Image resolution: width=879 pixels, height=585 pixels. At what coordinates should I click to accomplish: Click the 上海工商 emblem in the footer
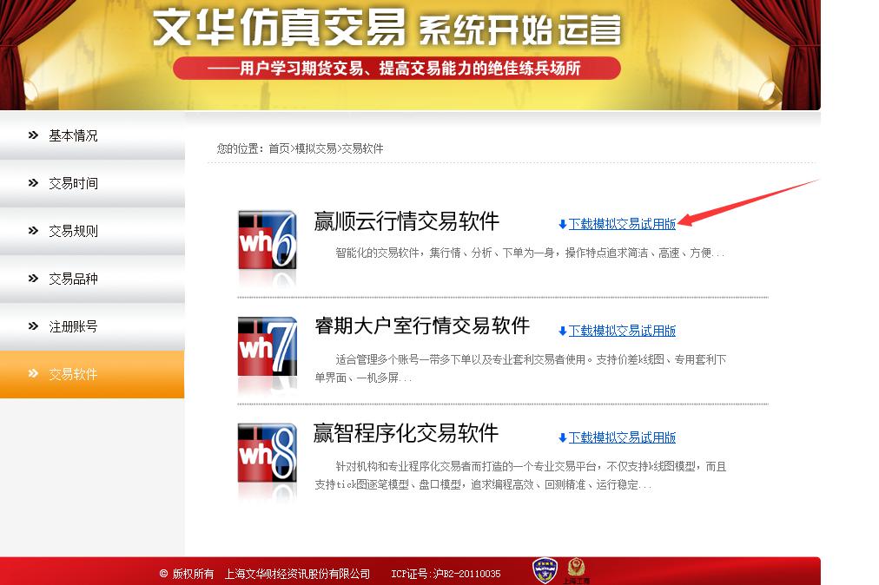click(578, 569)
